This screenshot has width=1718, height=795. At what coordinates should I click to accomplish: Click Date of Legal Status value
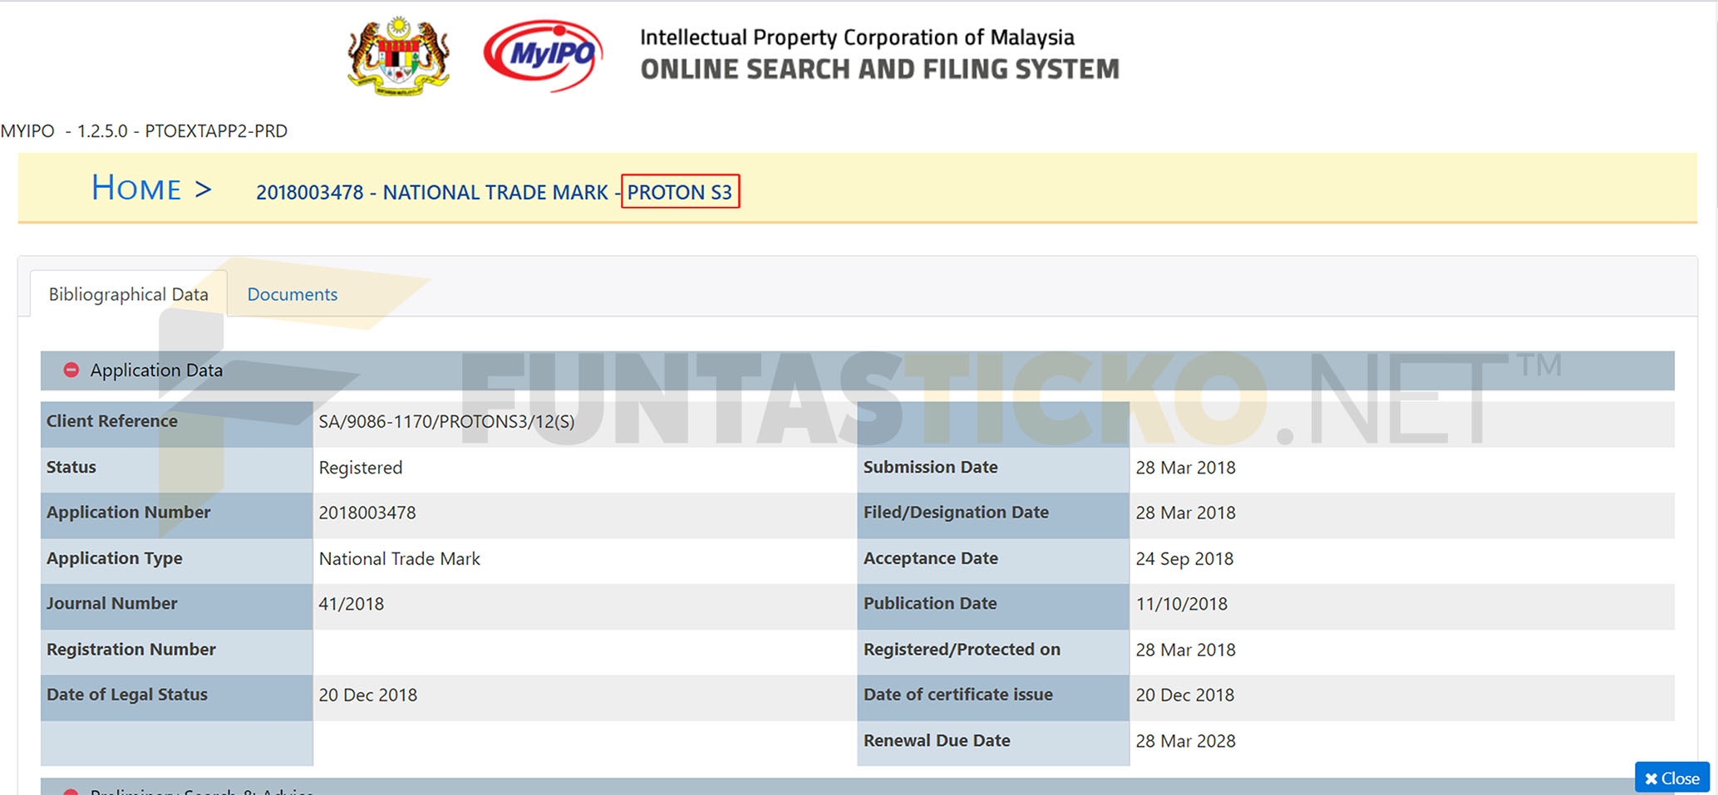pos(368,695)
